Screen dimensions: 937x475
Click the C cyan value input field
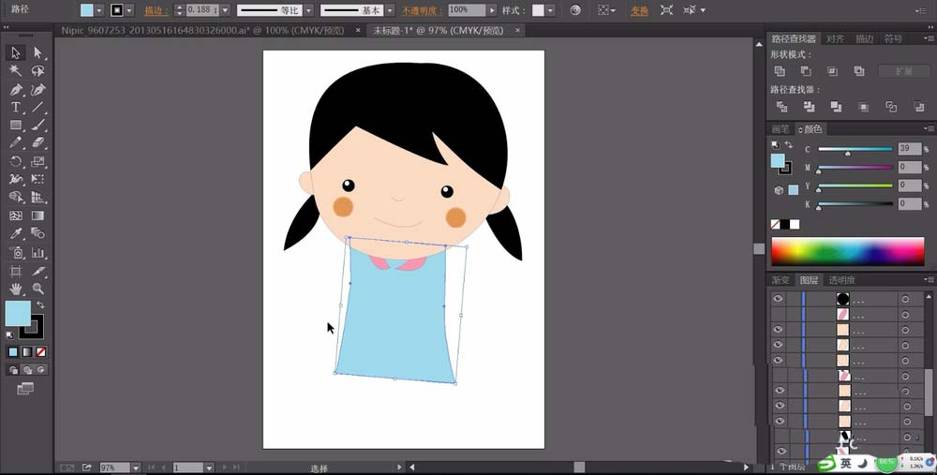point(909,149)
